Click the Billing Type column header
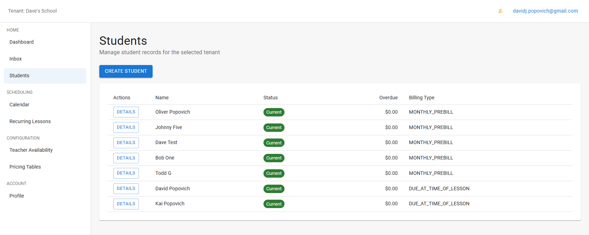589x235 pixels. [422, 98]
